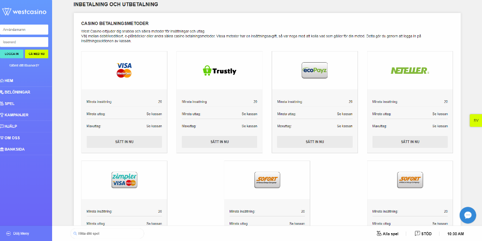Choose the ecoPayz payment logo
The width and height of the screenshot is (482, 241).
click(x=315, y=70)
